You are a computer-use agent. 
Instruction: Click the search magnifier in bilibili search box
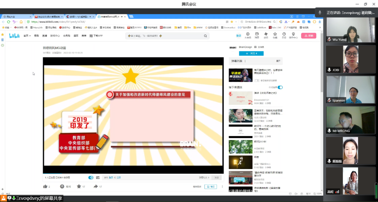point(205,36)
